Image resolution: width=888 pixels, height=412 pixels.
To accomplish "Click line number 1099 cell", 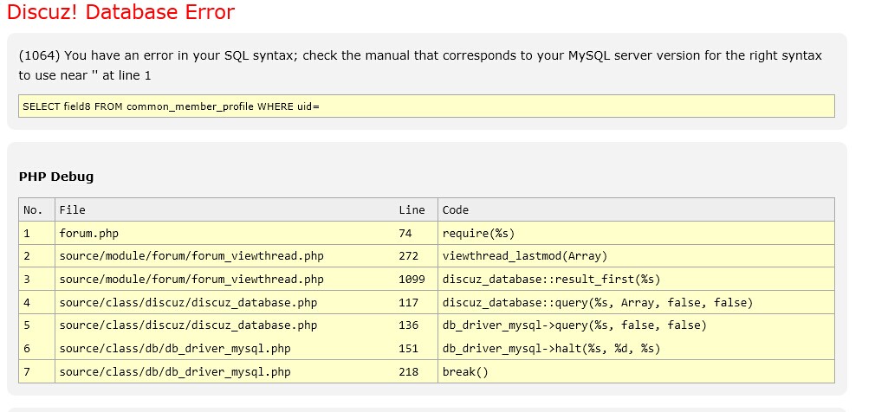I will [x=412, y=280].
